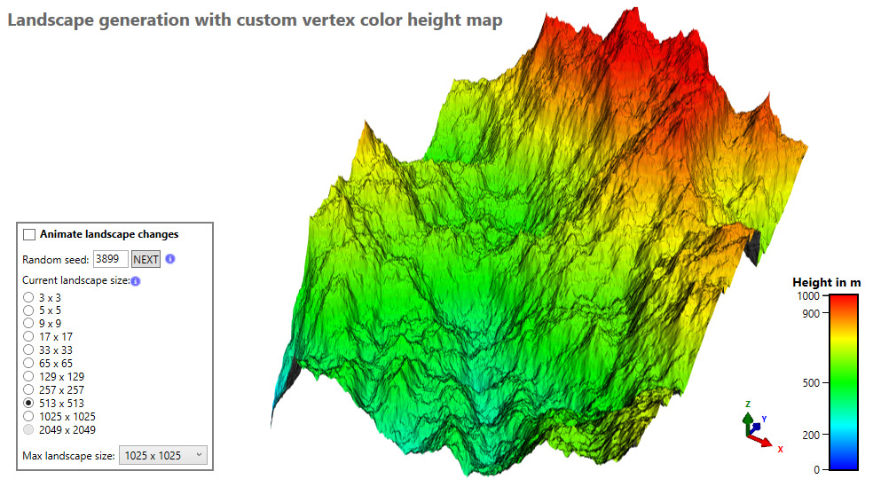Select the 1025 x 1025 landscape size

[28, 416]
